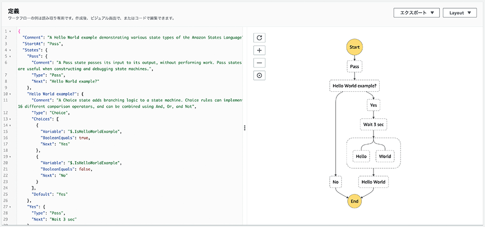The height and width of the screenshot is (227, 485).
Task: Collapse Pass block fold at line 5
Action: 10,56
